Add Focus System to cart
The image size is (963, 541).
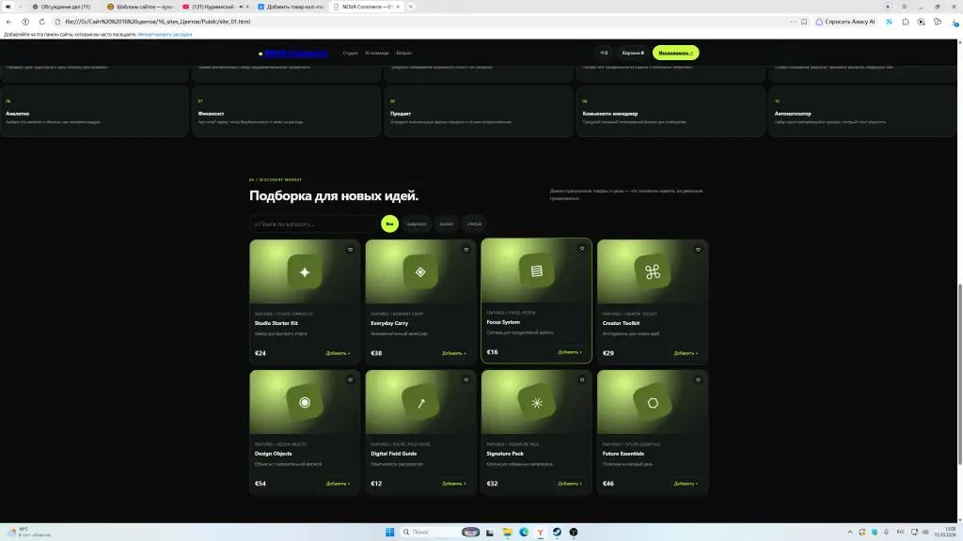[570, 352]
